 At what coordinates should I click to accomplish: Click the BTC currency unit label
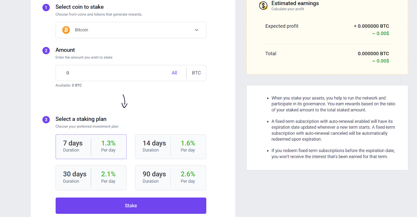196,73
